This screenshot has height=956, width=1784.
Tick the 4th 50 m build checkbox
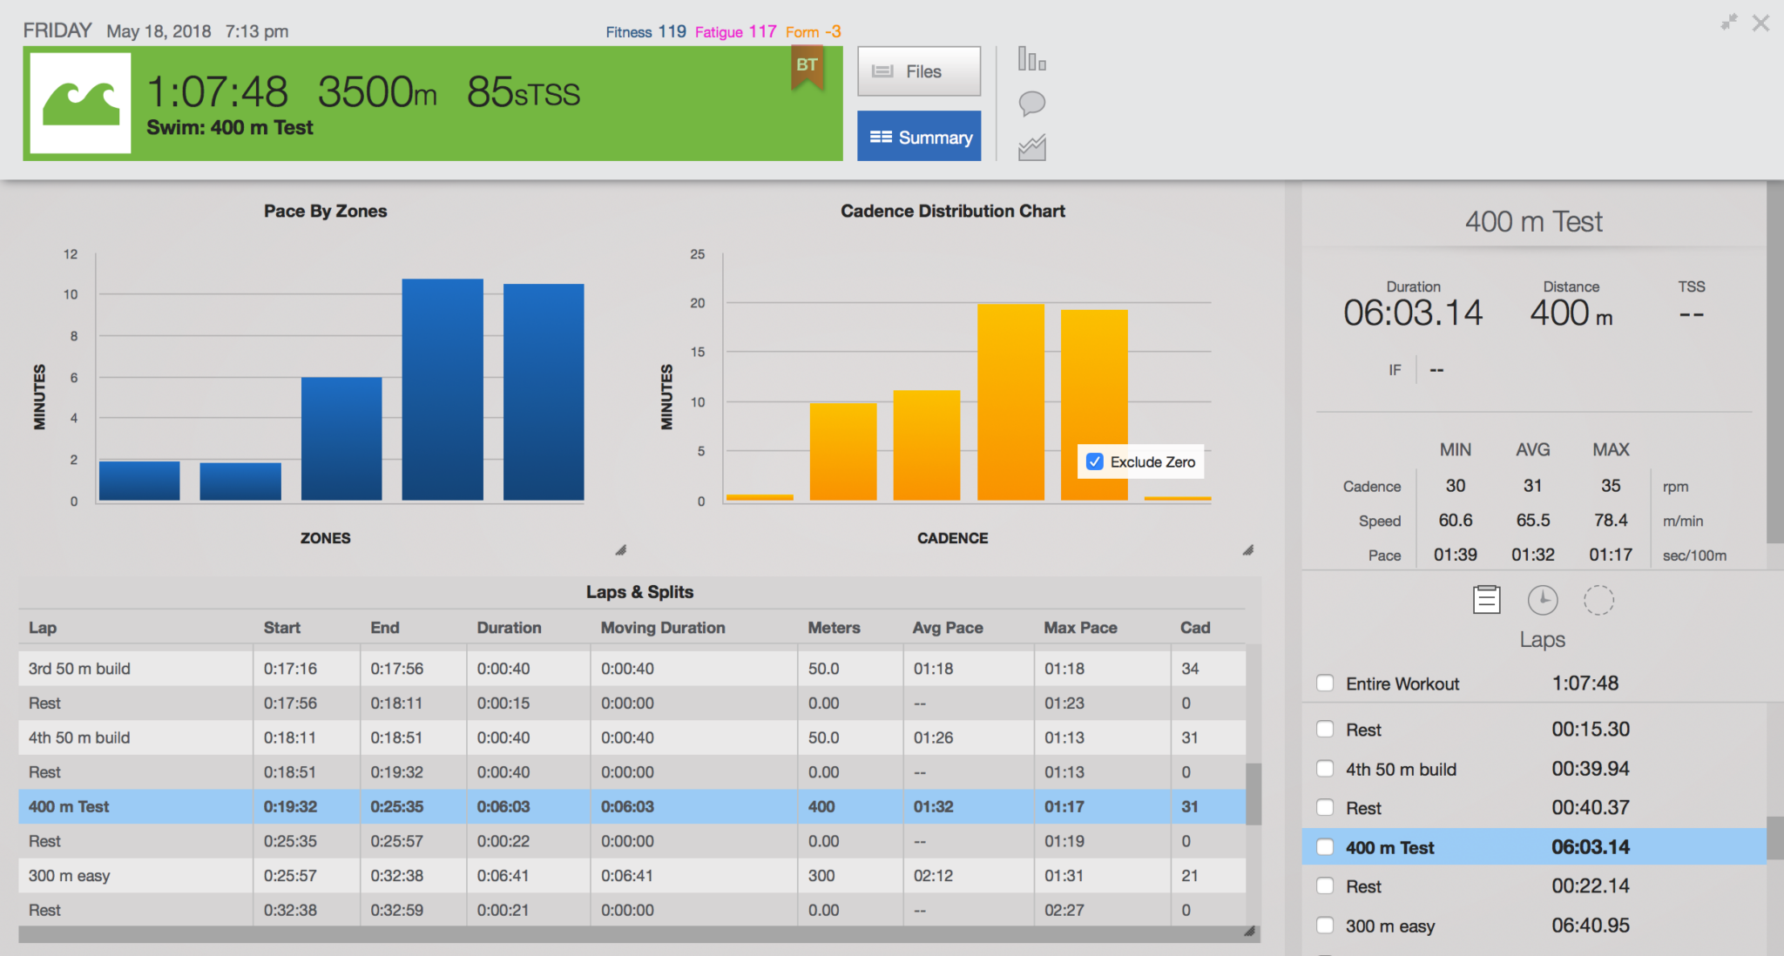(1325, 769)
